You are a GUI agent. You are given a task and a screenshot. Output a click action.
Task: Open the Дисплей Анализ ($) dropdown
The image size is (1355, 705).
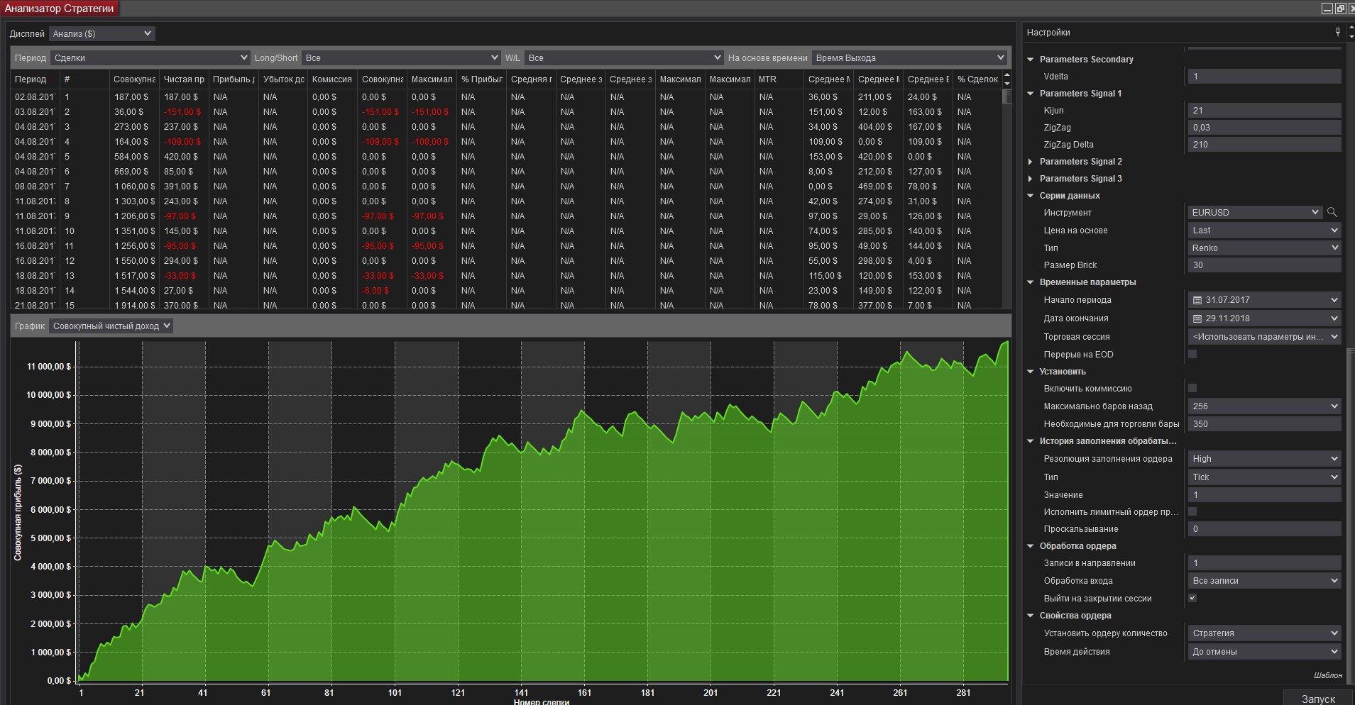[102, 33]
